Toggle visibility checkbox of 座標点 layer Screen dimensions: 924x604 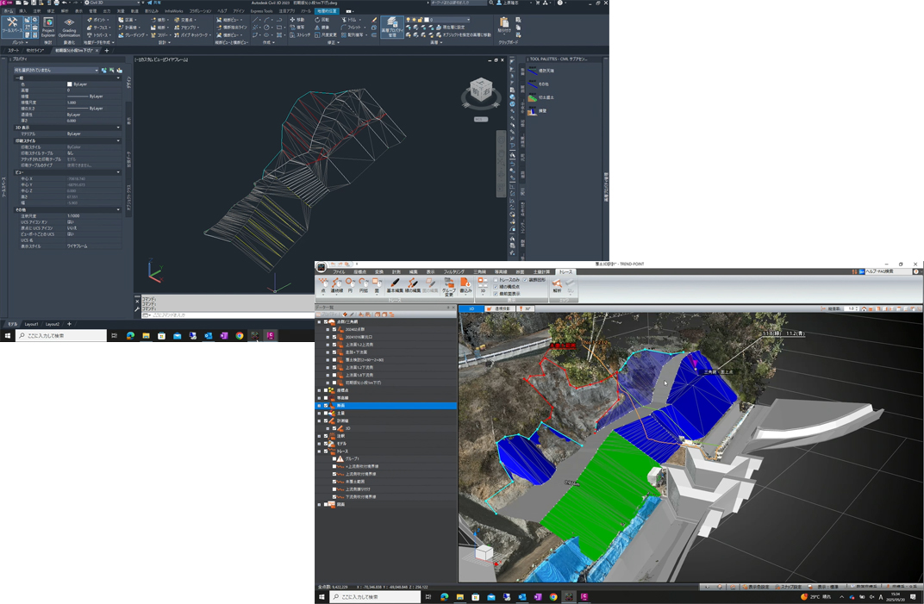point(326,390)
